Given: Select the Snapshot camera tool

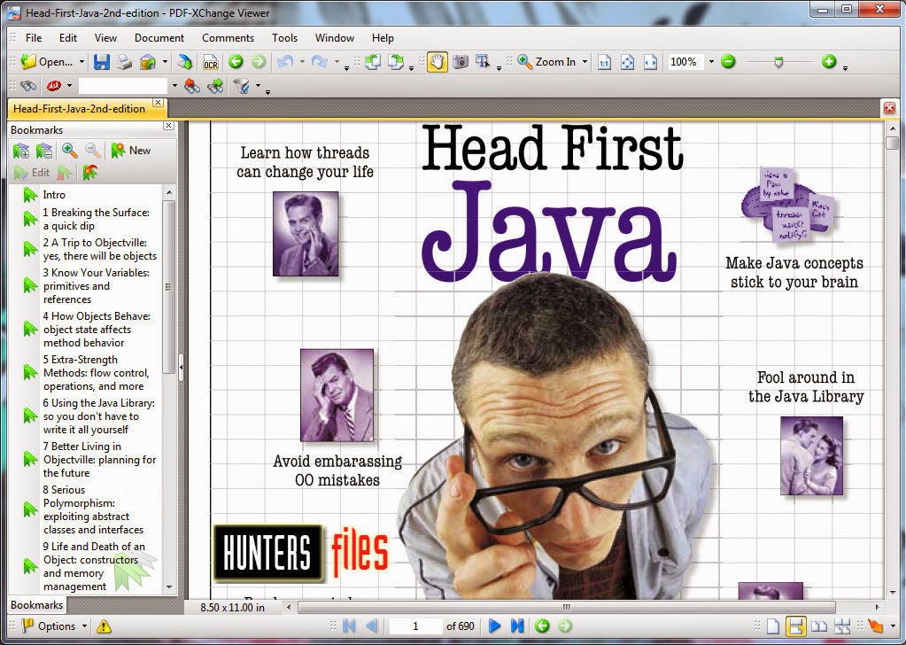Looking at the screenshot, I should (460, 62).
